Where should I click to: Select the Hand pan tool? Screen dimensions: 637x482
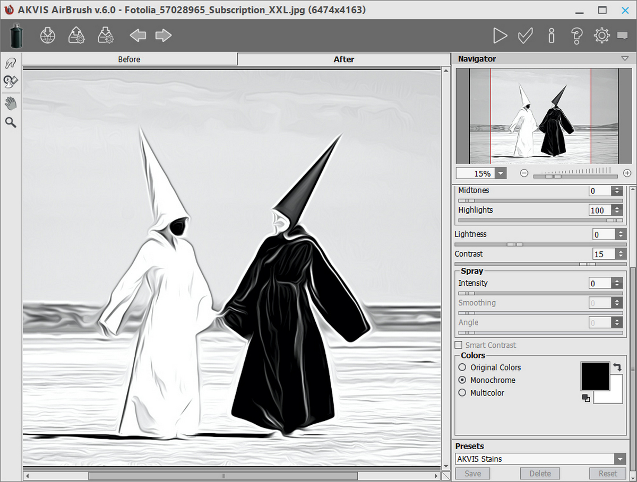tap(11, 103)
